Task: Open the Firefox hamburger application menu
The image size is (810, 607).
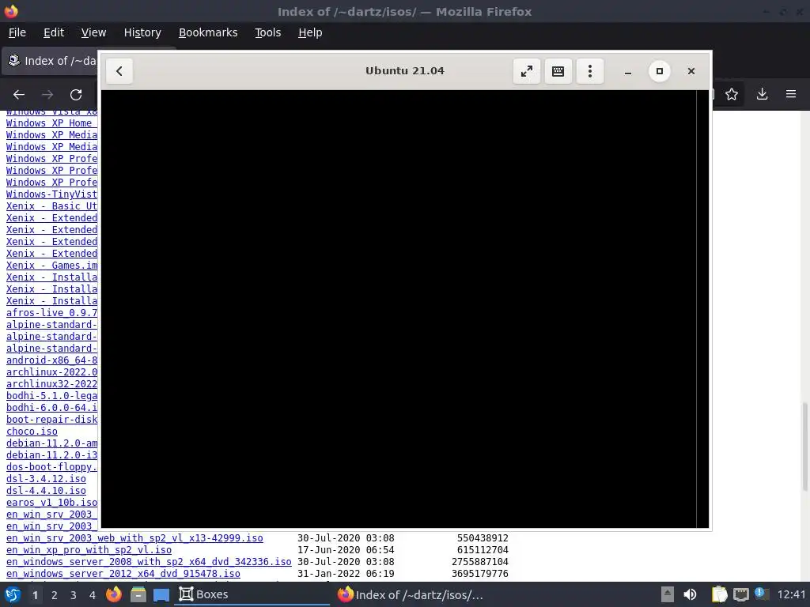Action: tap(791, 94)
